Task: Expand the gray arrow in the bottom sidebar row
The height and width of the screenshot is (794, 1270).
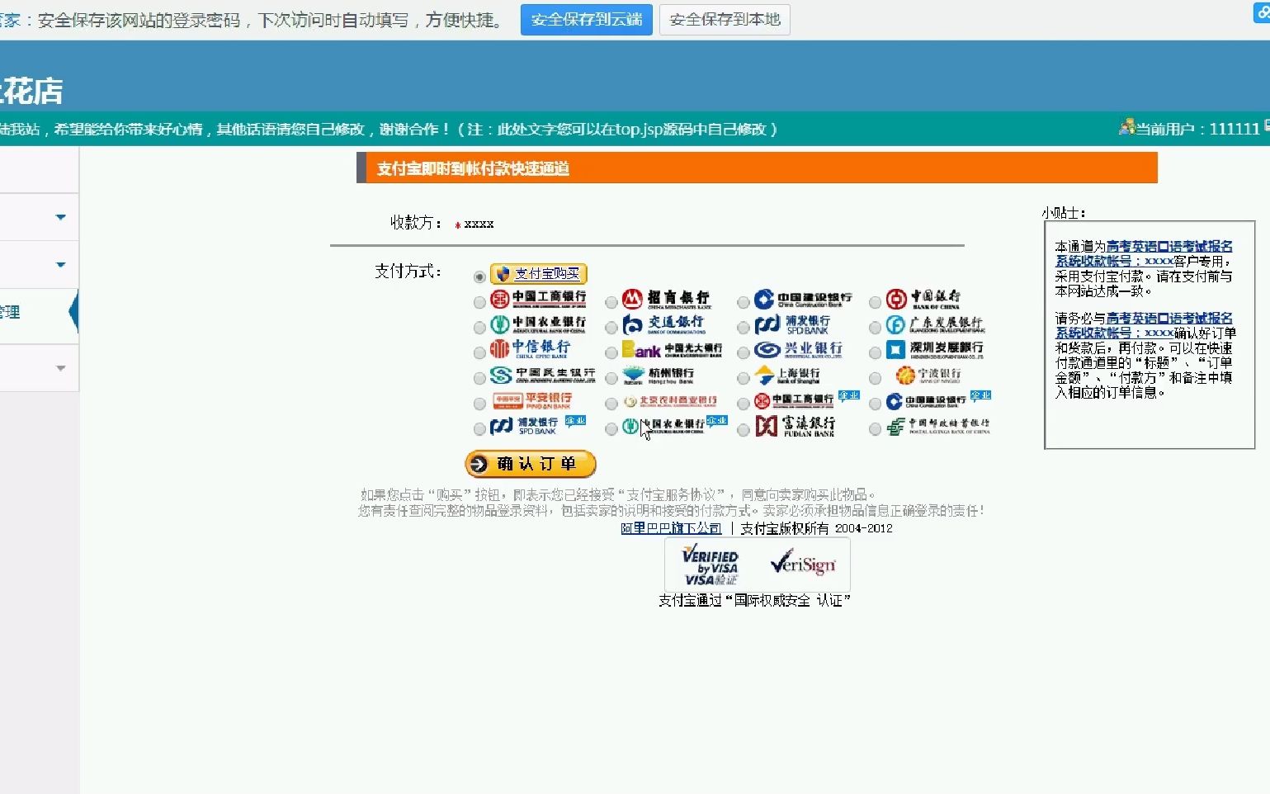Action: [60, 368]
